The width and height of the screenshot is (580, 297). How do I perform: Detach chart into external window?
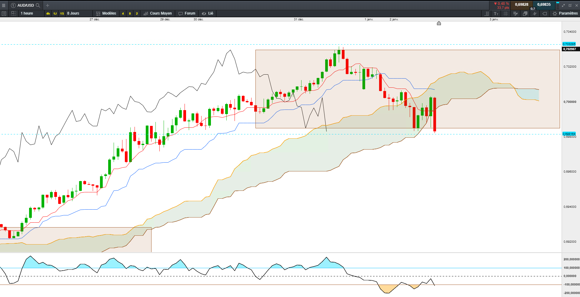click(570, 5)
